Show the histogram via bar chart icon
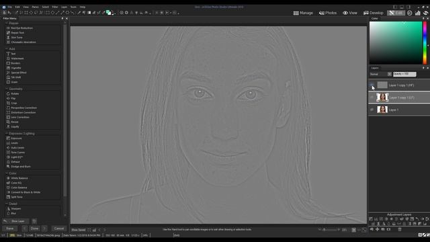This screenshot has height=242, width=430. pyautogui.click(x=417, y=13)
